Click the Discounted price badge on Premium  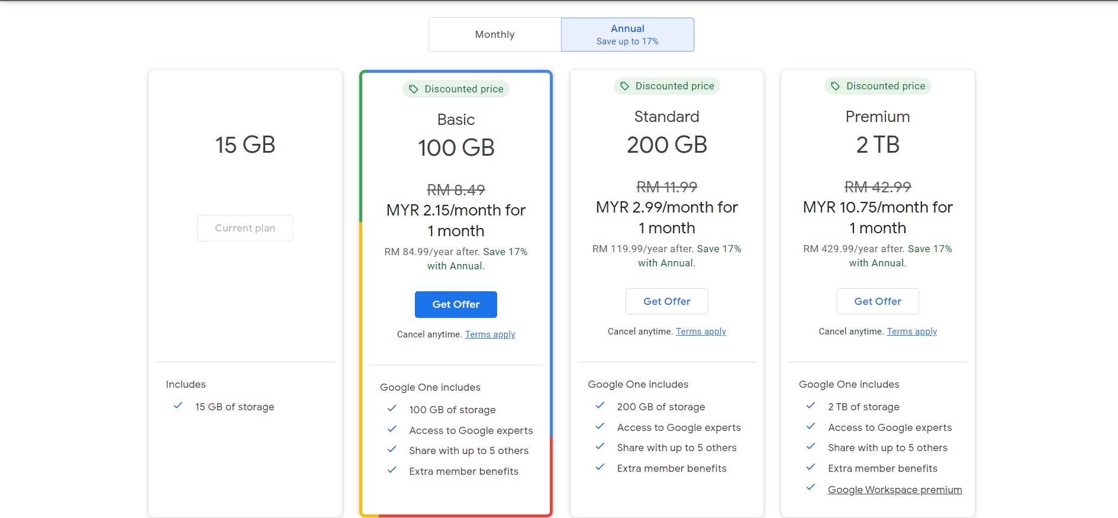(x=878, y=86)
